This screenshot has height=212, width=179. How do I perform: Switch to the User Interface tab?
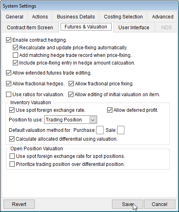pos(134,27)
